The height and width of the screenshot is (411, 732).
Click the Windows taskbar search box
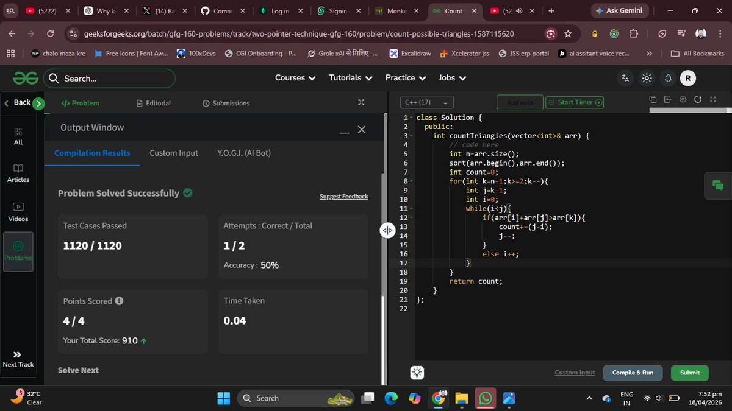coord(296,398)
